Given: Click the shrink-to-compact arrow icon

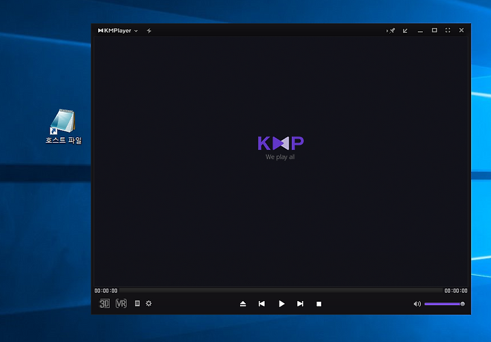Looking at the screenshot, I should pos(405,31).
